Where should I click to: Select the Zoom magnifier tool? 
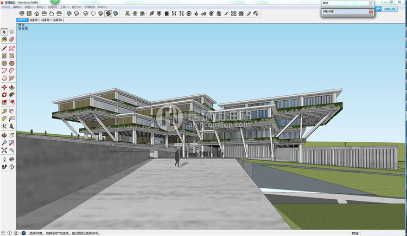pos(4,143)
